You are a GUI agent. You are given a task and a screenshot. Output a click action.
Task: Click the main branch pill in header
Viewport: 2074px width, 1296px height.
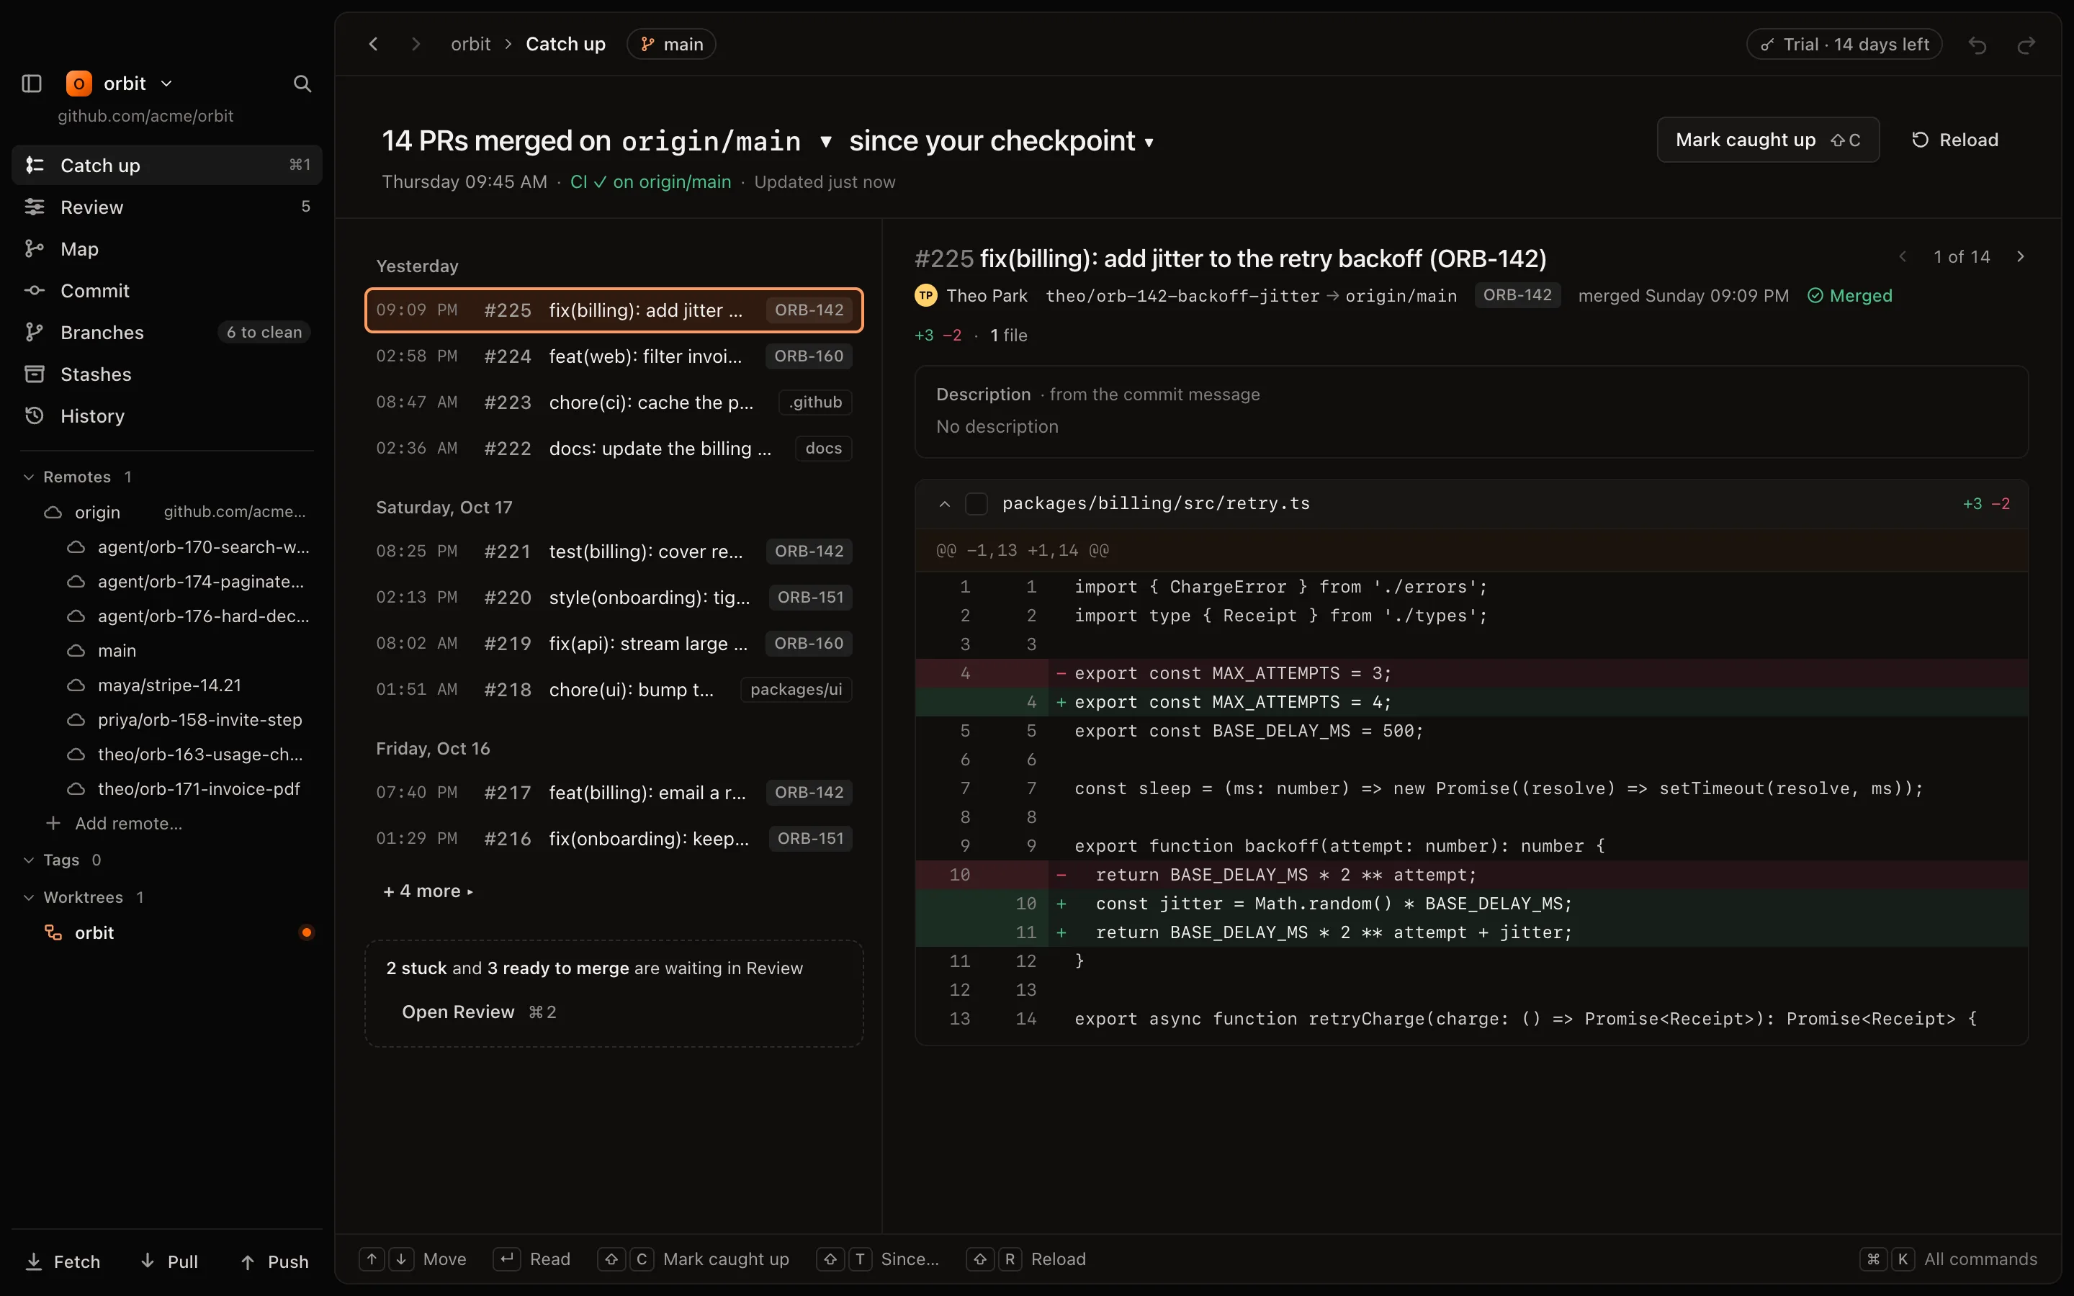pos(671,44)
